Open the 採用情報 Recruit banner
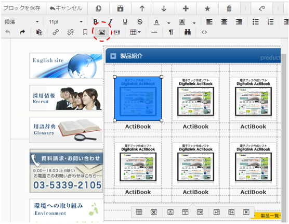Image resolution: width=289 pixels, height=224 pixels. tap(66, 98)
